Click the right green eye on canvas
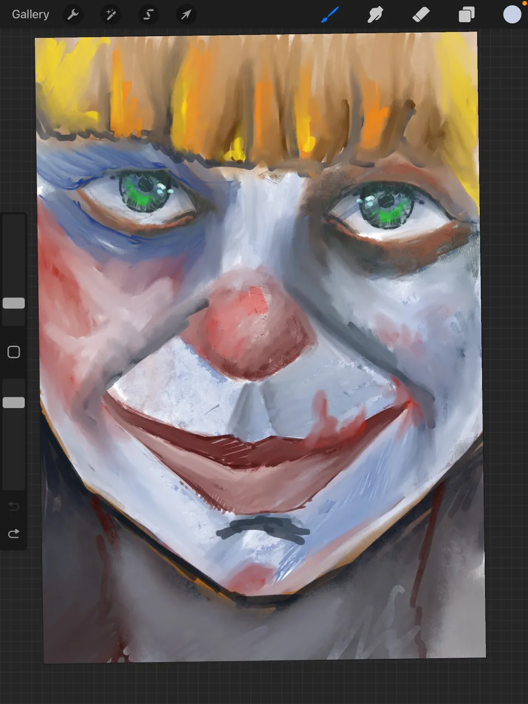 386,206
